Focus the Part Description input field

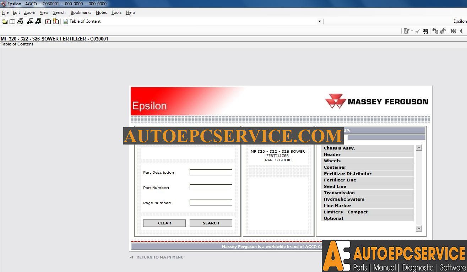click(x=211, y=172)
